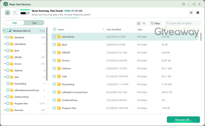This screenshot has height=126, width=205.
Task: Sort by the Type column header
Action: [x=140, y=30]
